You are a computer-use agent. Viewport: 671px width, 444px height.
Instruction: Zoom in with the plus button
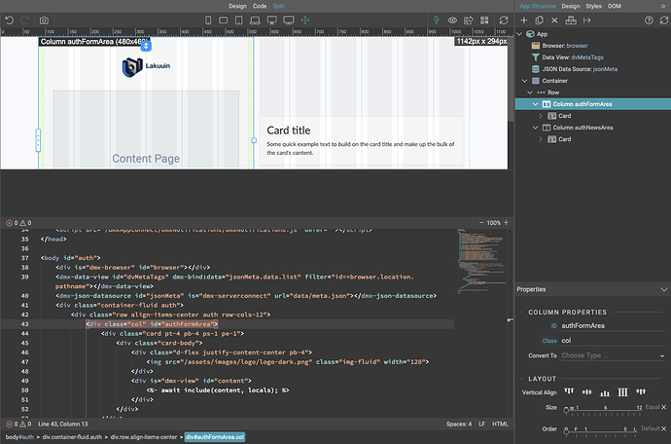point(507,222)
